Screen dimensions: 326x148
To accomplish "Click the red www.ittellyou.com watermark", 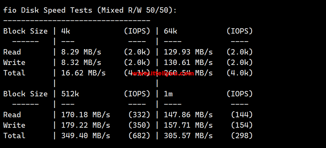I will (x=163, y=73).
